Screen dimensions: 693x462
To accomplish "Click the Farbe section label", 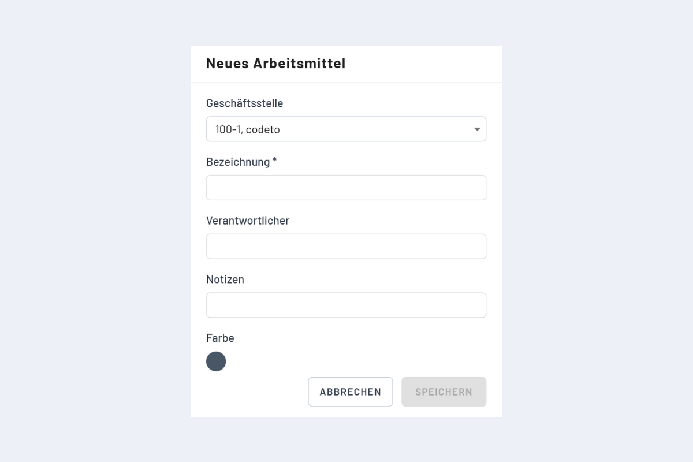I will click(220, 338).
